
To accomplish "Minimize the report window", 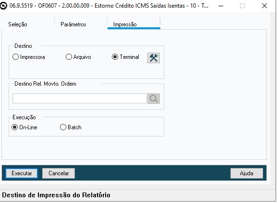I will 221,6.
